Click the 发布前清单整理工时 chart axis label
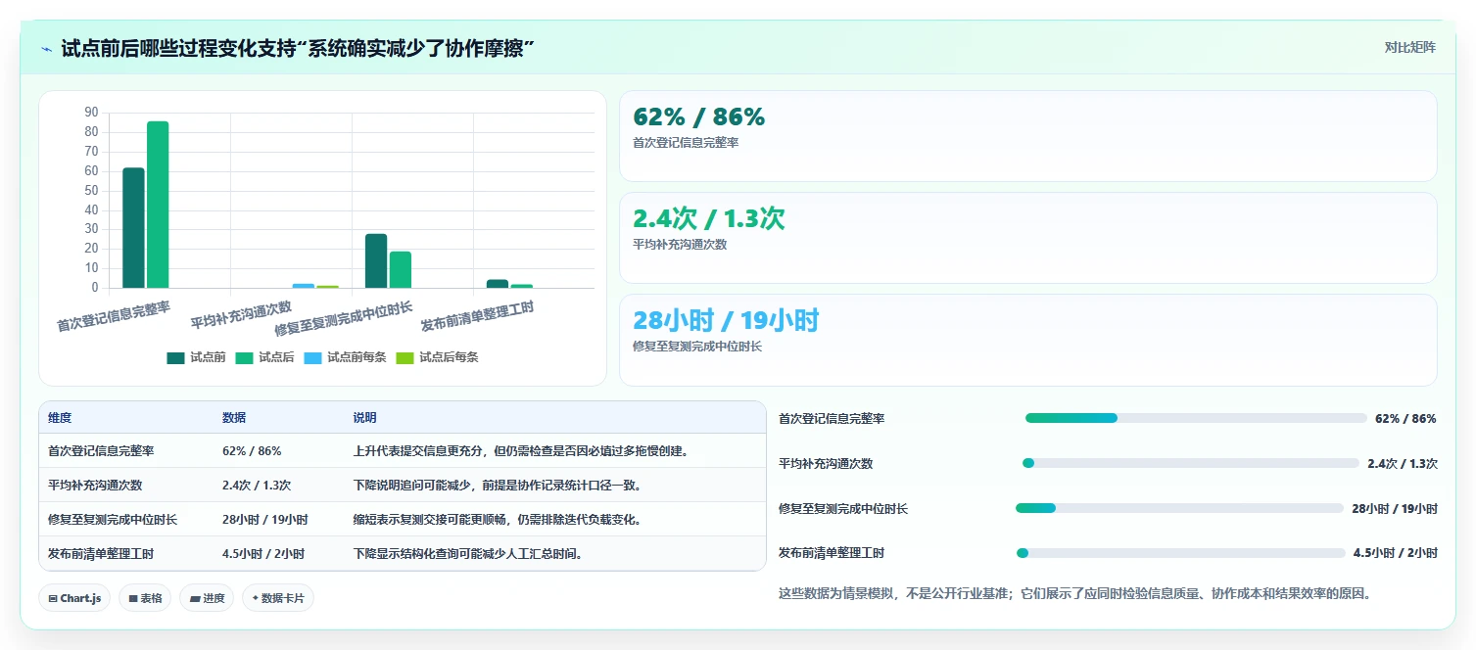The height and width of the screenshot is (650, 1476). point(478,316)
